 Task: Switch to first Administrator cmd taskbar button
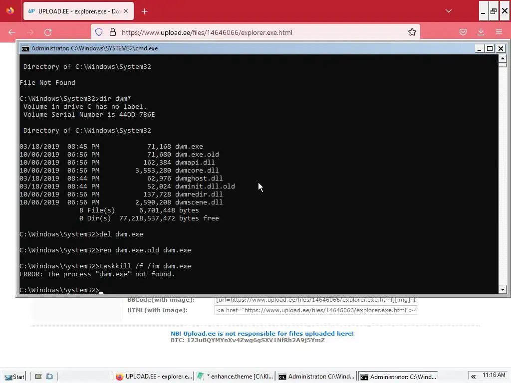(316, 377)
